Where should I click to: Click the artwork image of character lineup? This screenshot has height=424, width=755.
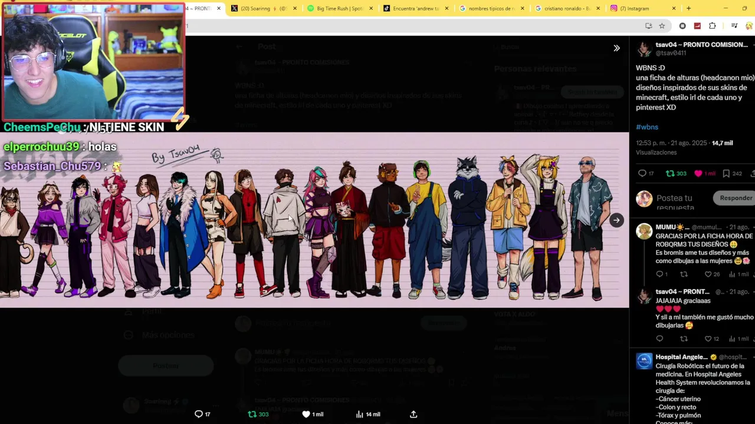point(314,220)
